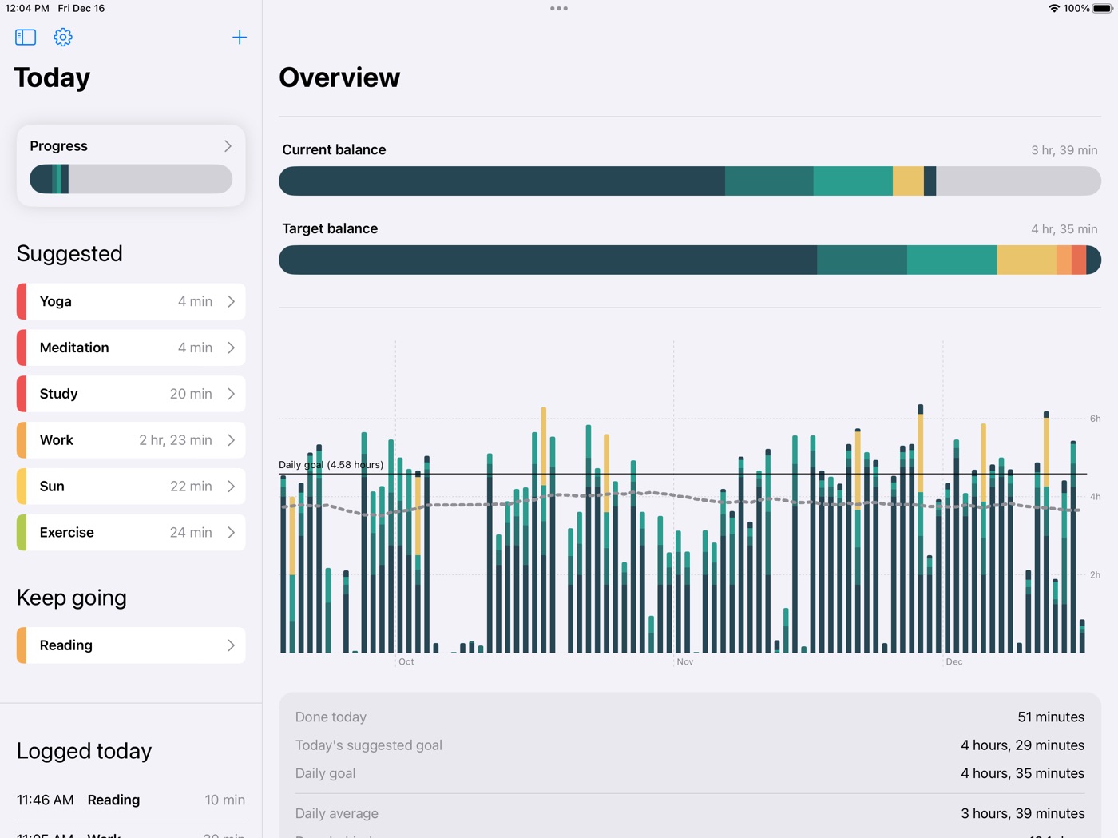The width and height of the screenshot is (1118, 838).
Task: Tap the 4 hr, 35 min target value
Action: 1064,229
